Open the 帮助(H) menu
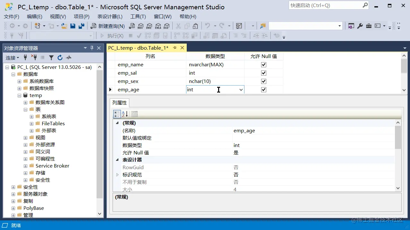This screenshot has height=230, width=410. tap(188, 17)
